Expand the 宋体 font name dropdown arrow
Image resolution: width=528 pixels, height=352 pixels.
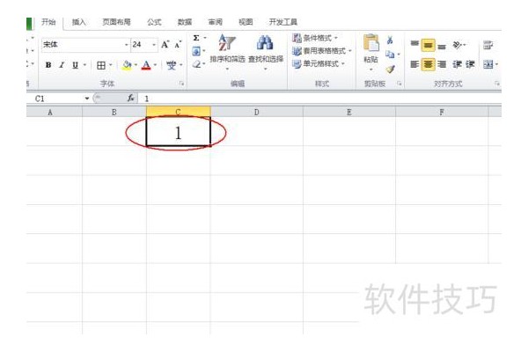coord(127,45)
